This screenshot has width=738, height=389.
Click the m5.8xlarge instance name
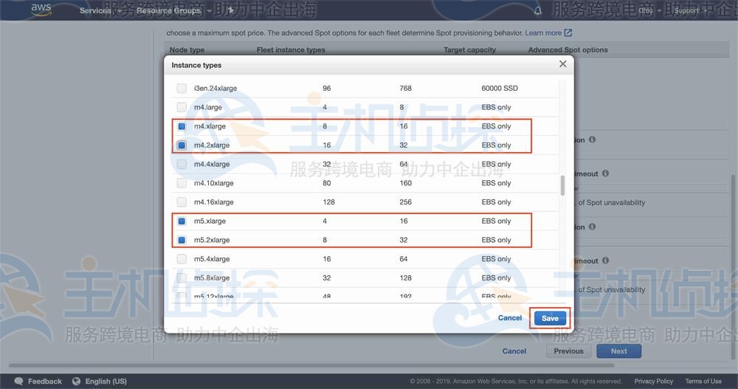tap(212, 278)
